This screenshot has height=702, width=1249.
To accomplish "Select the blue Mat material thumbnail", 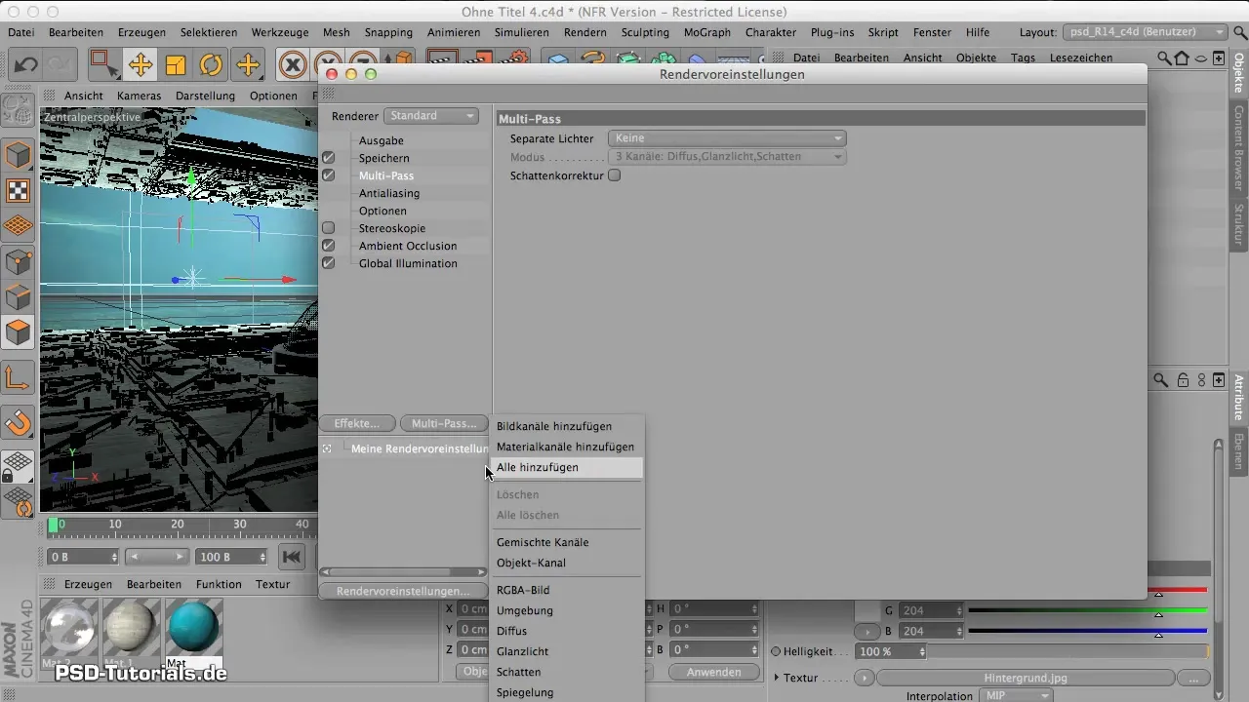I will click(x=194, y=627).
